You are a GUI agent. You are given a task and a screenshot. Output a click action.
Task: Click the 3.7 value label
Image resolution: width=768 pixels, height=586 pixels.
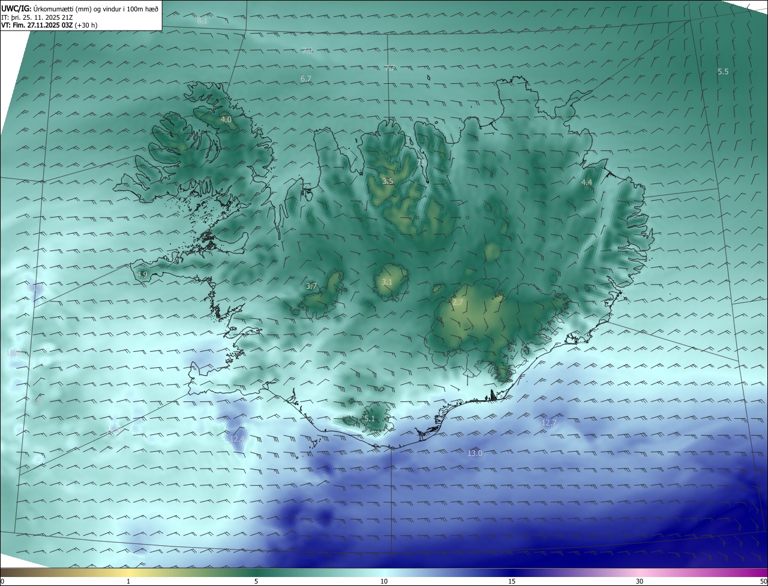coord(311,286)
